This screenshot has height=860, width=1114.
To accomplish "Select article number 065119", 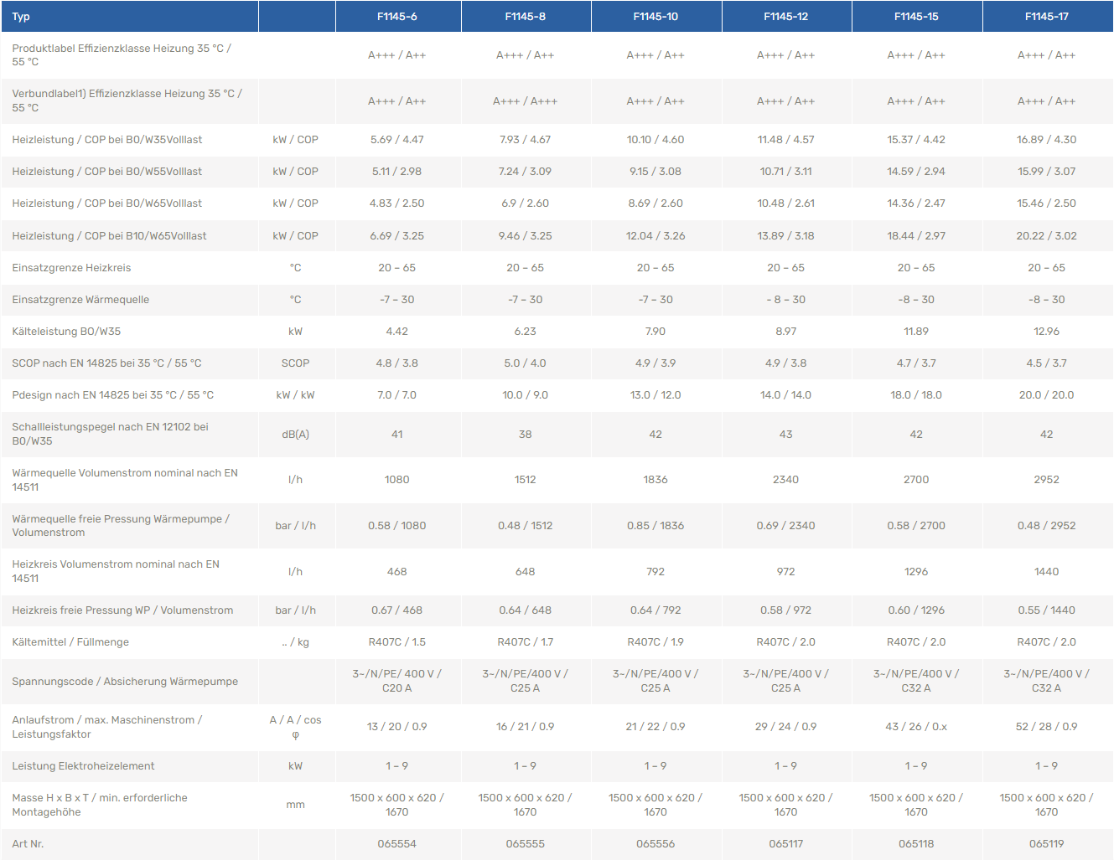I will pyautogui.click(x=1047, y=844).
